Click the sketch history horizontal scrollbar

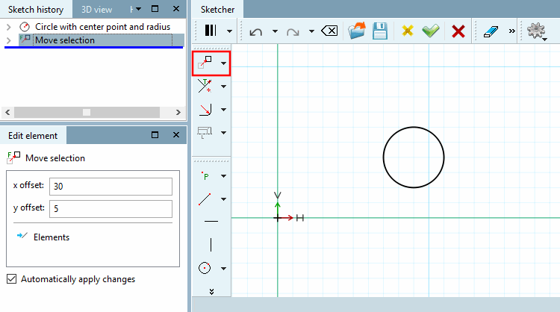coord(93,112)
